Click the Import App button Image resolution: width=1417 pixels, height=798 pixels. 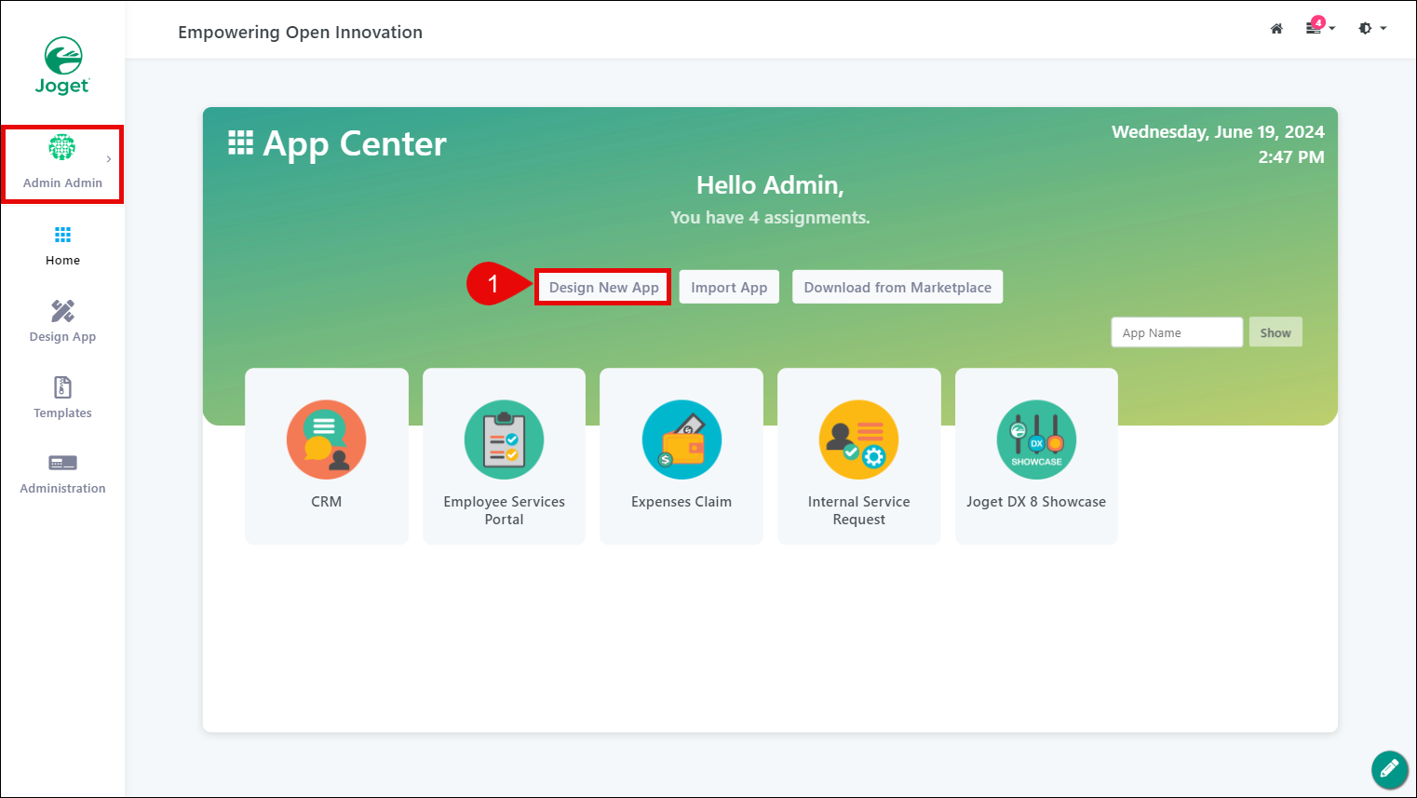pos(729,287)
